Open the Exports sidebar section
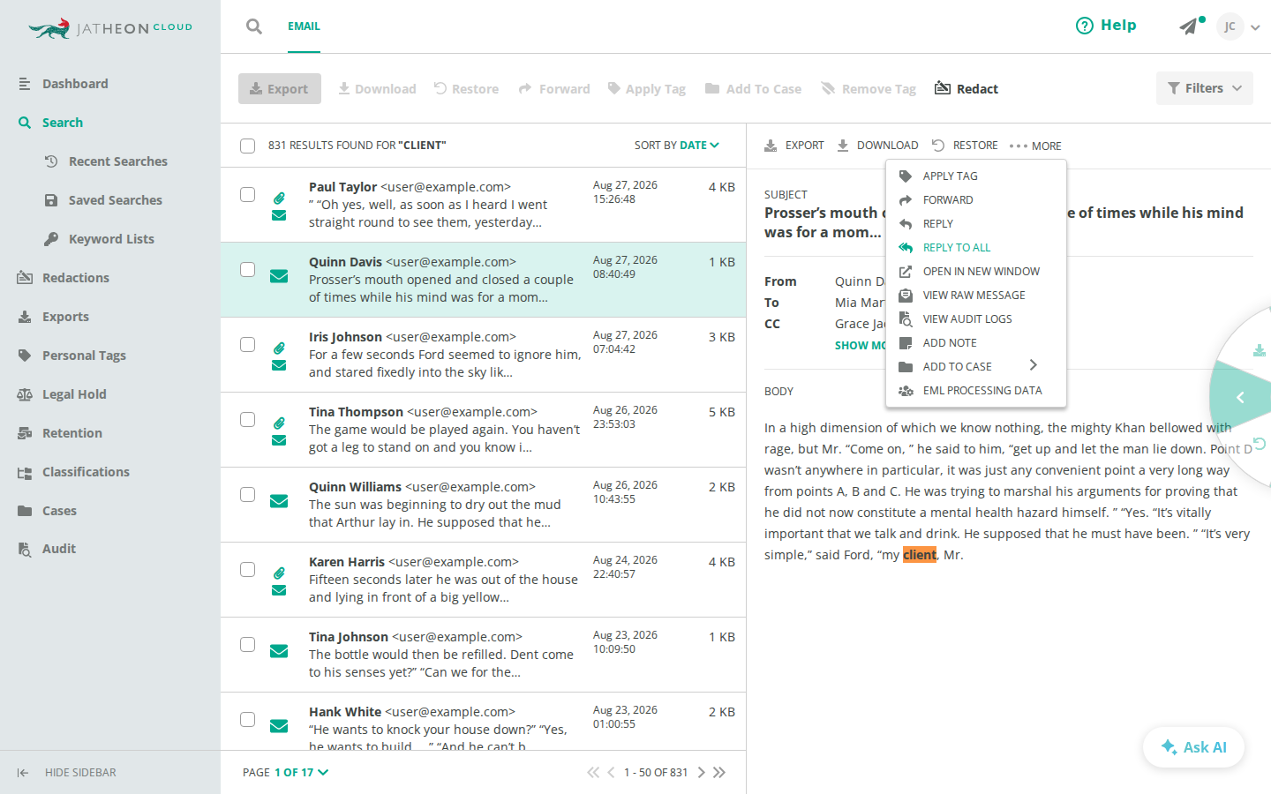 pyautogui.click(x=65, y=317)
